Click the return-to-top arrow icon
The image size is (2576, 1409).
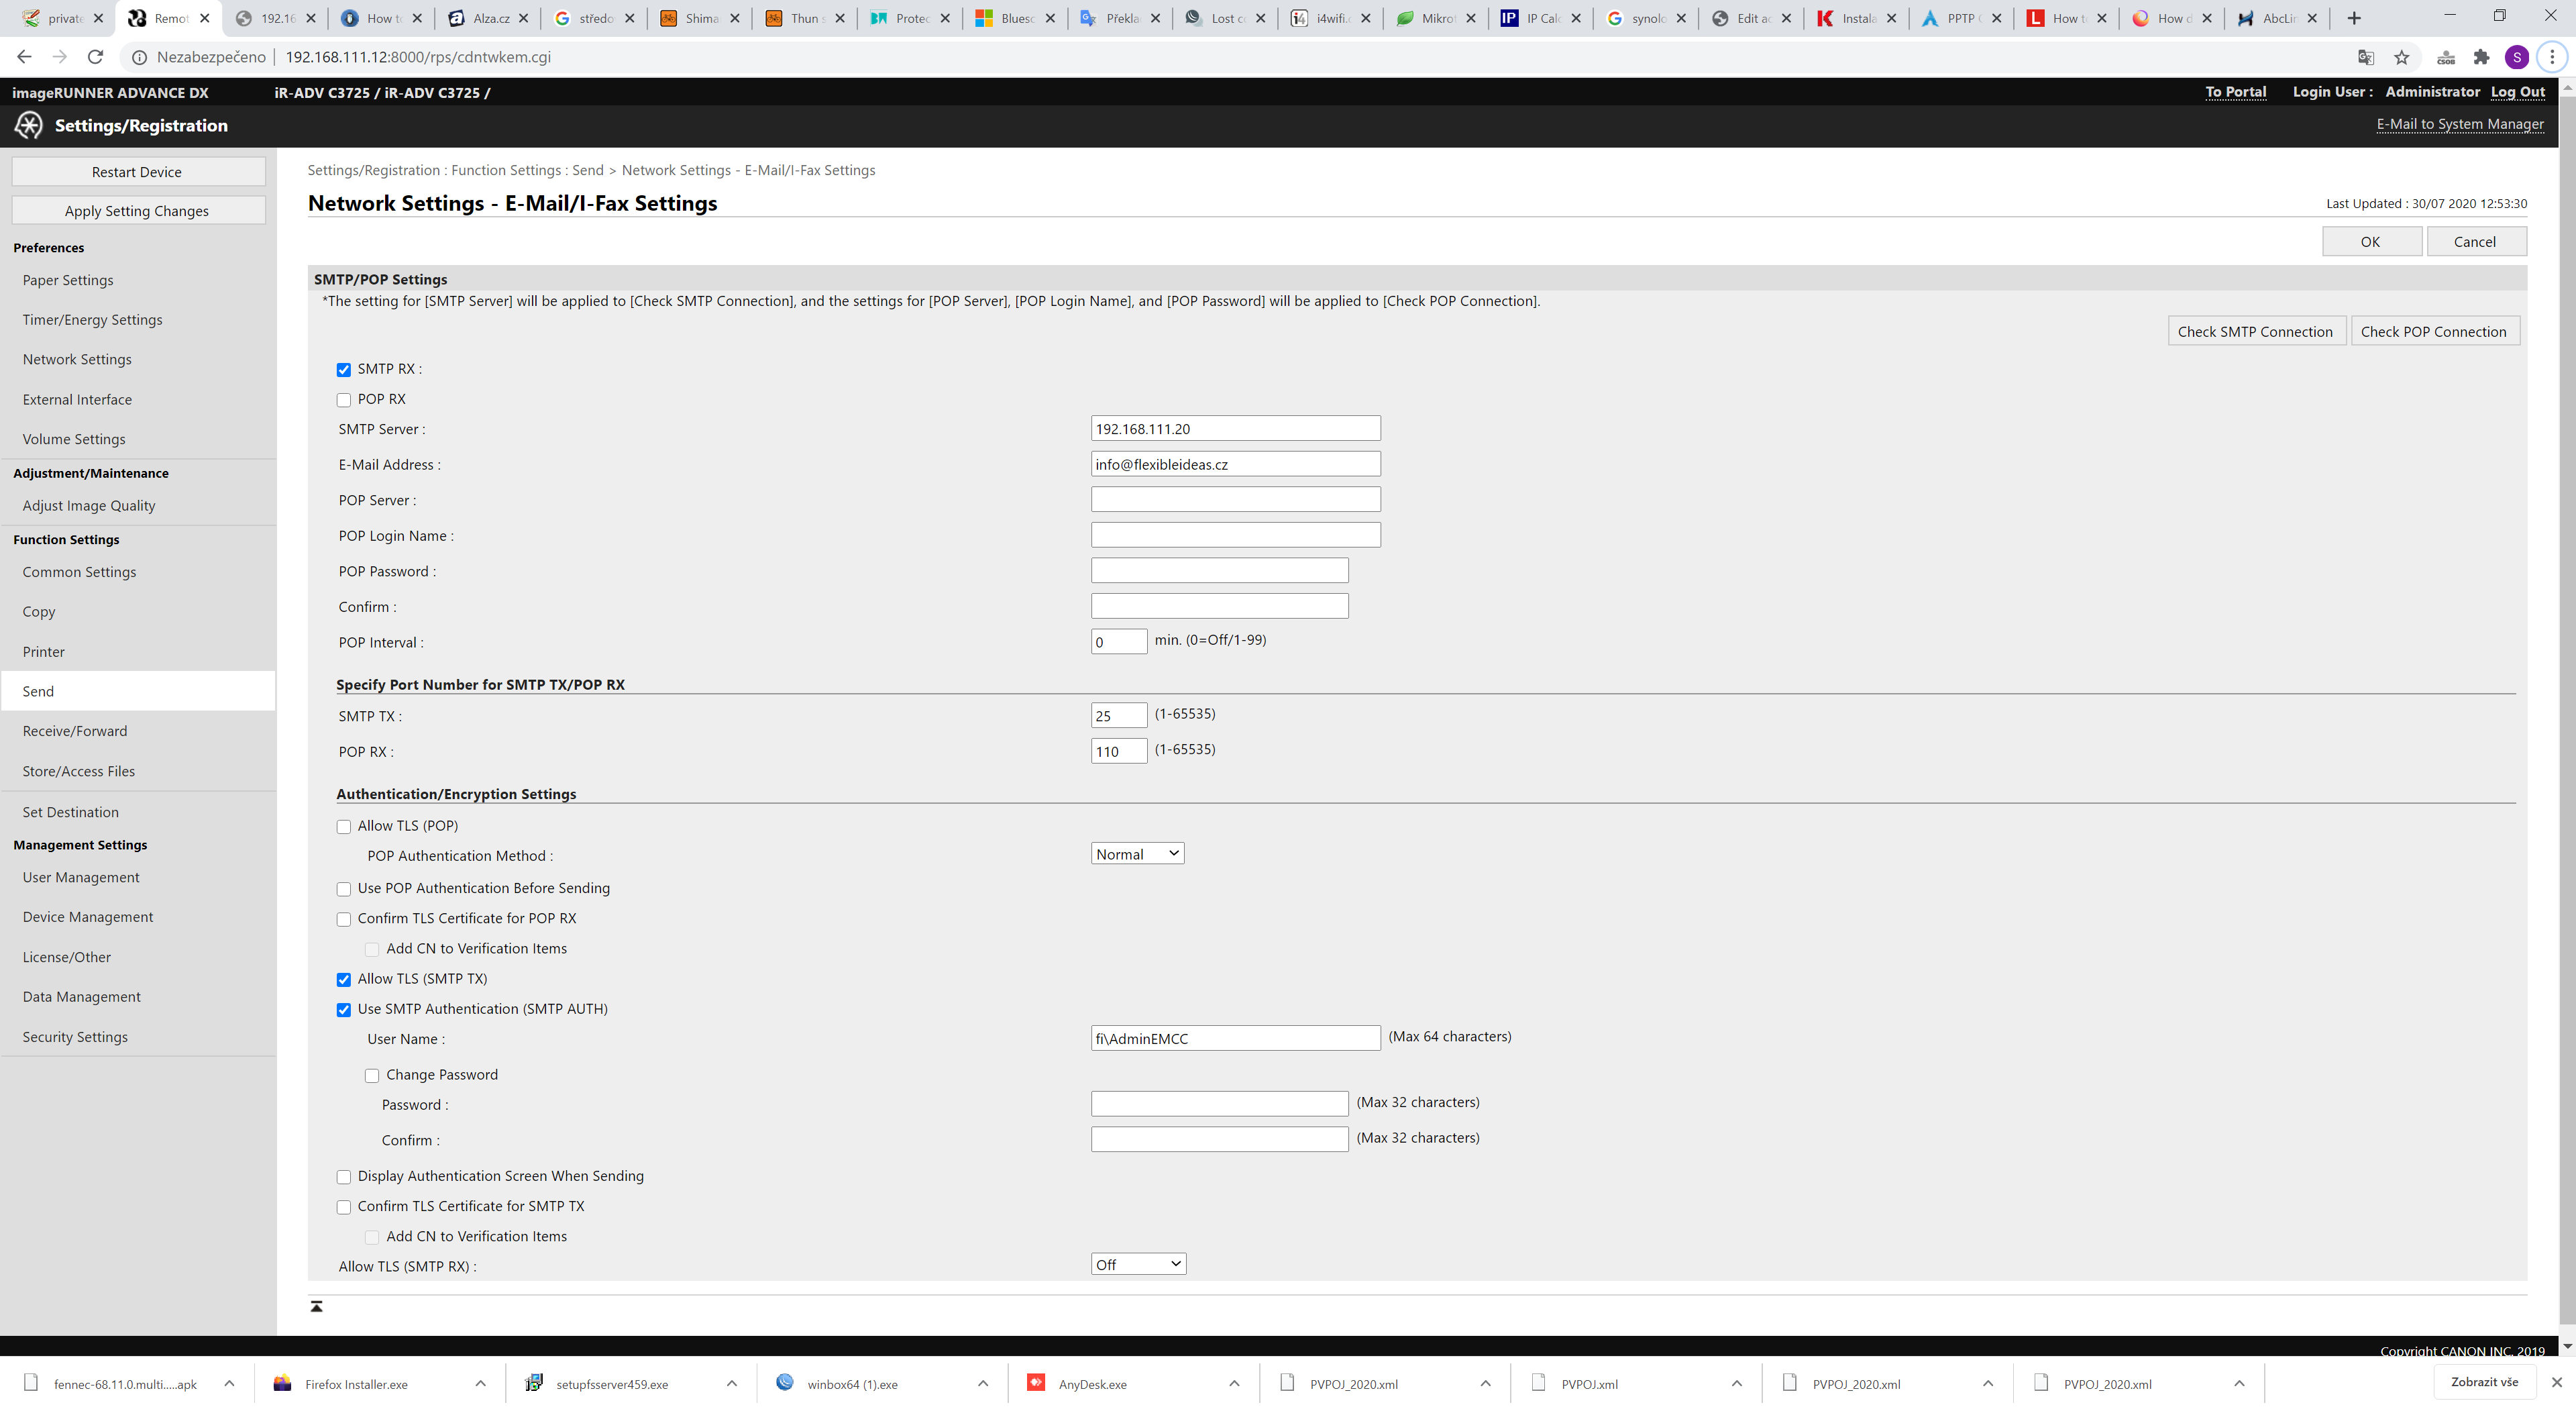[316, 1306]
